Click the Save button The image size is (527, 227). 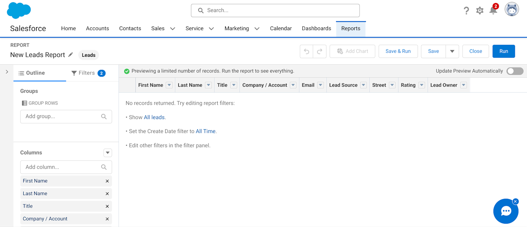pyautogui.click(x=433, y=51)
